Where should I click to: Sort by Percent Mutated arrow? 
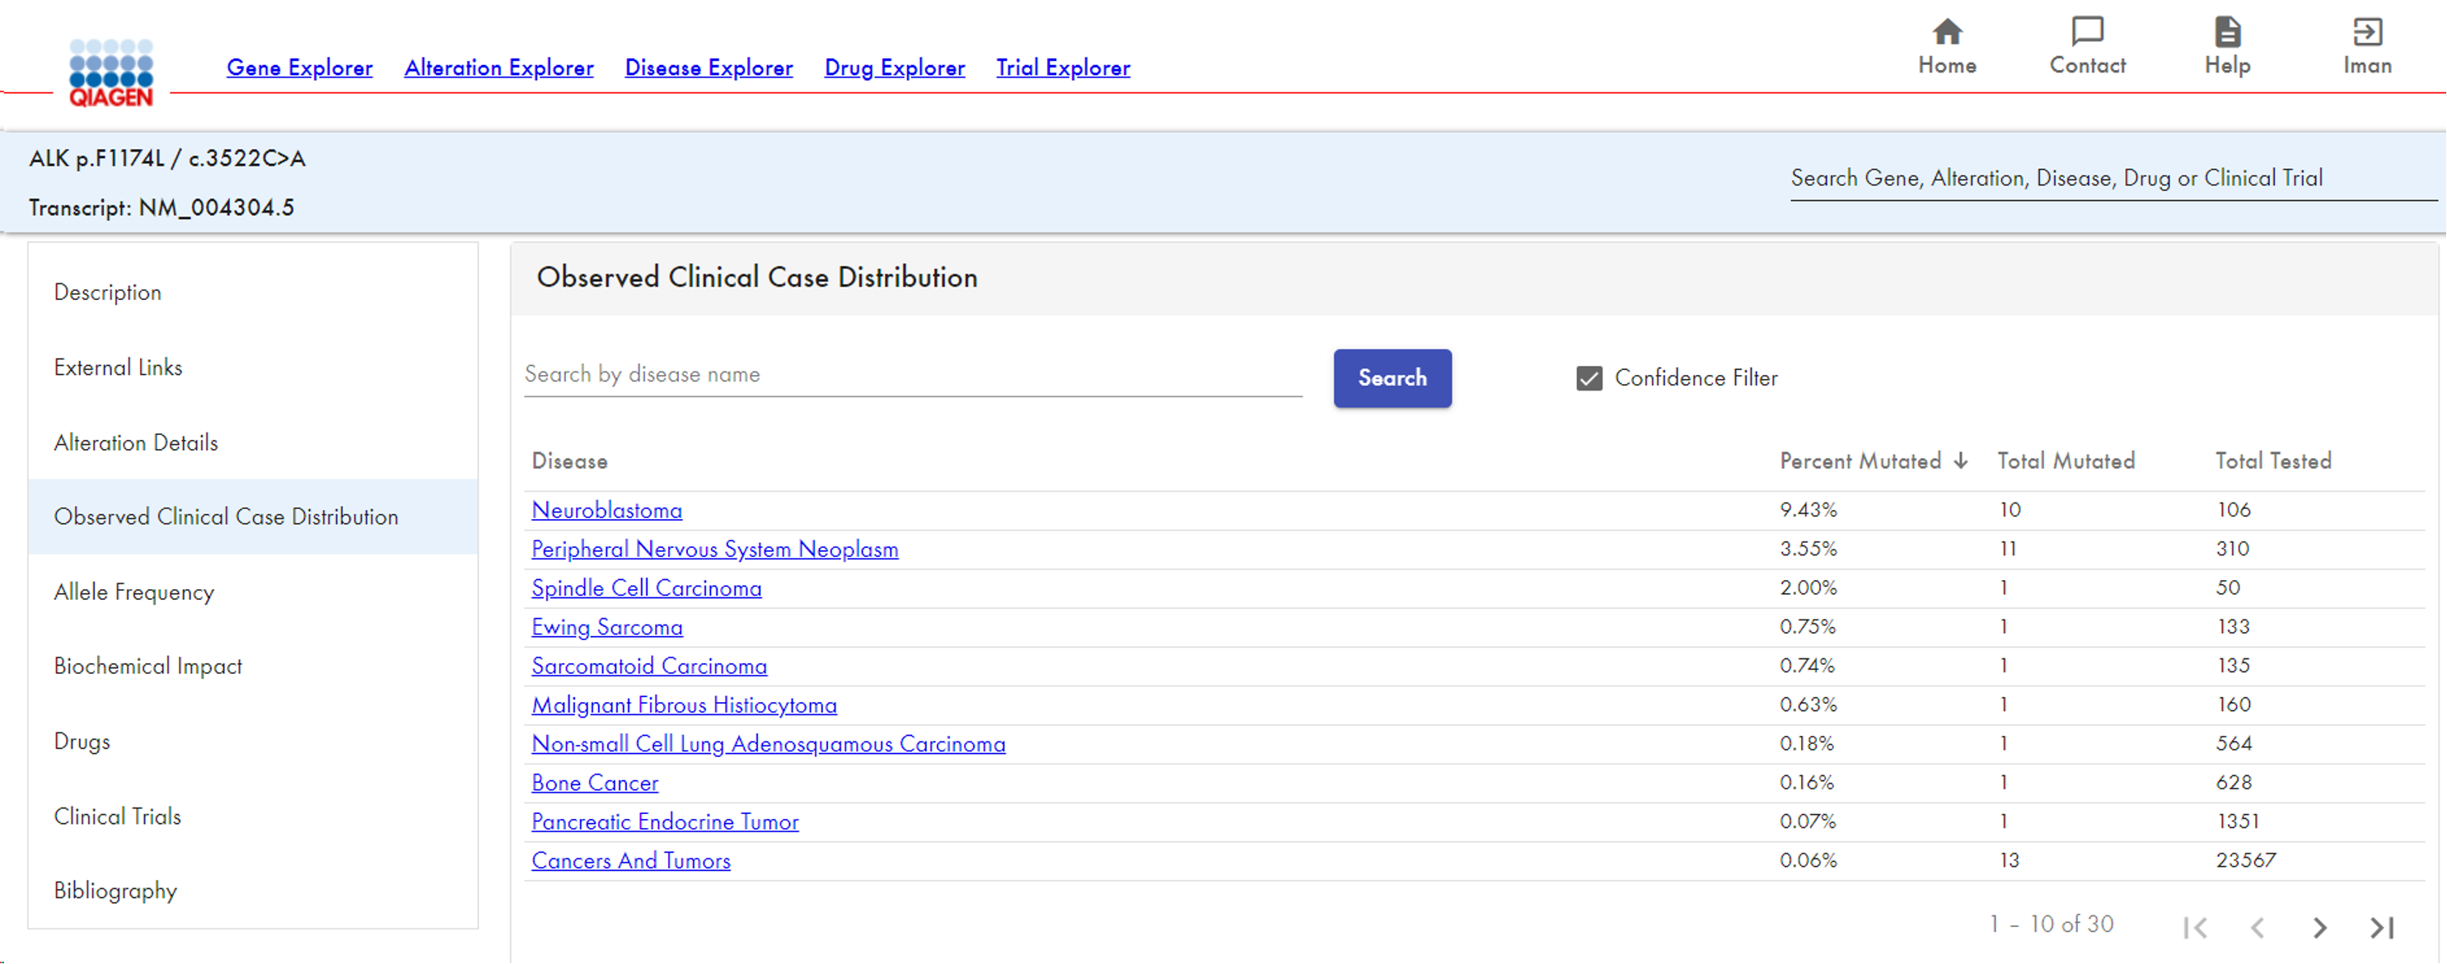click(1961, 461)
